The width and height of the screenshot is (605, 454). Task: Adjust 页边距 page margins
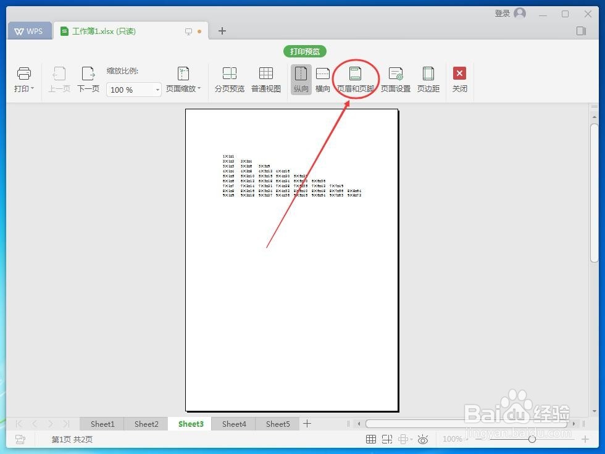[x=428, y=79]
